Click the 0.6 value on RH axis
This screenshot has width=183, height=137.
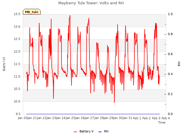[x=170, y=54]
